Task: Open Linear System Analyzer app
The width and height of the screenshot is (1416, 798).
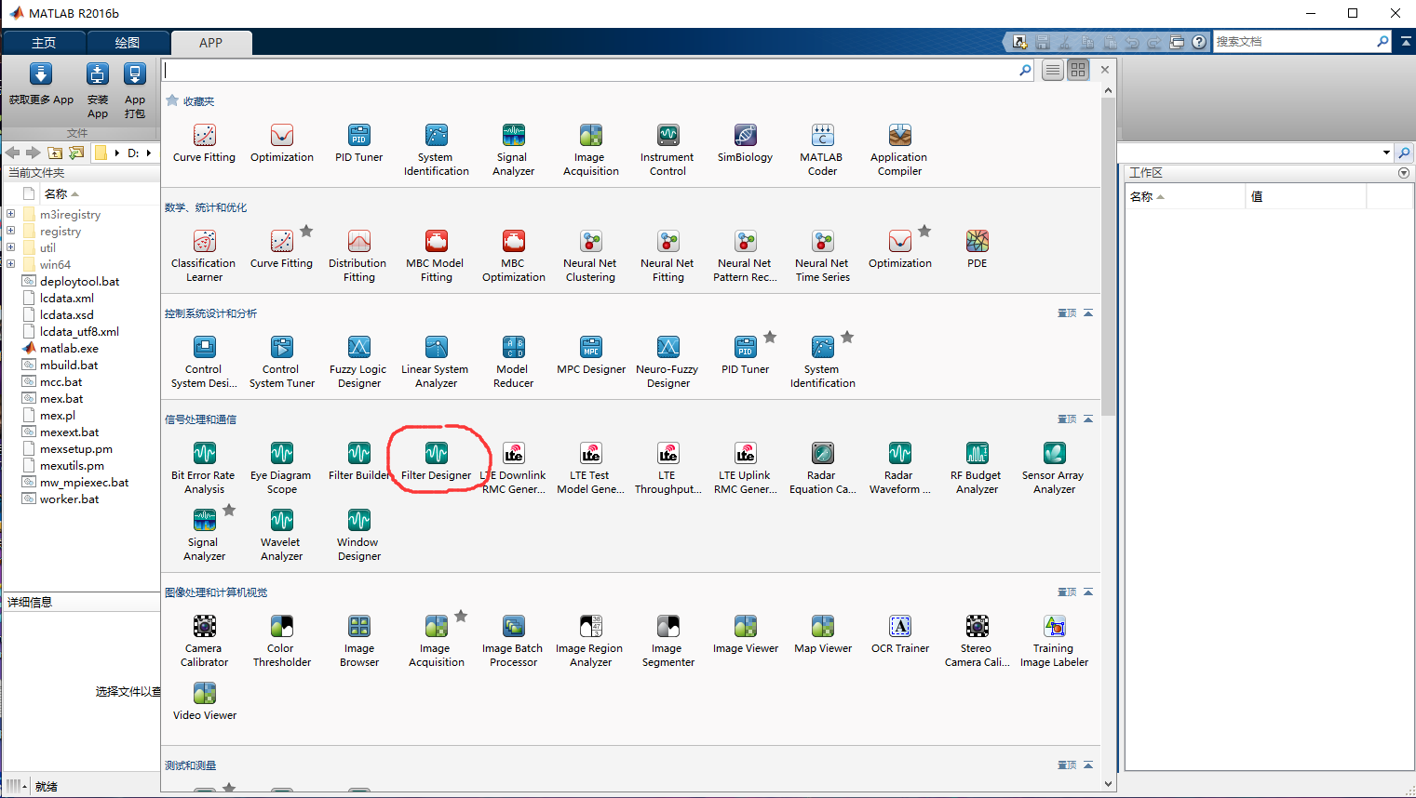Action: pos(436,362)
